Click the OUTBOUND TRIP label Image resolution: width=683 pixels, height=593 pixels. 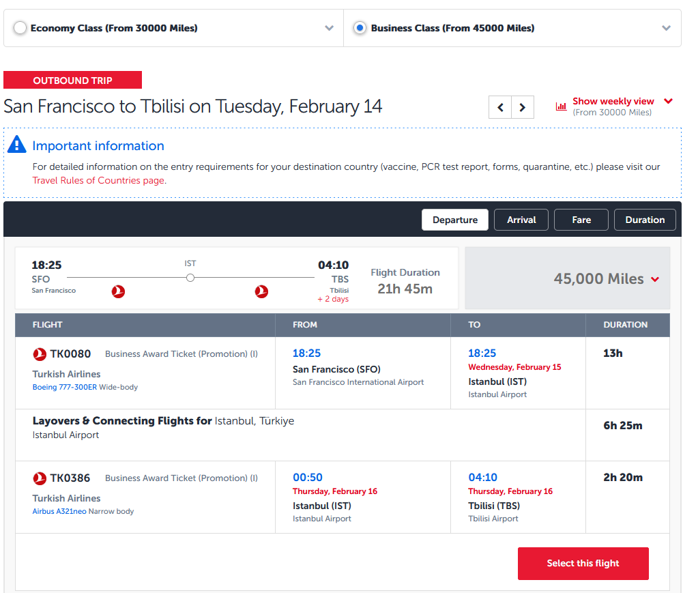click(x=73, y=80)
